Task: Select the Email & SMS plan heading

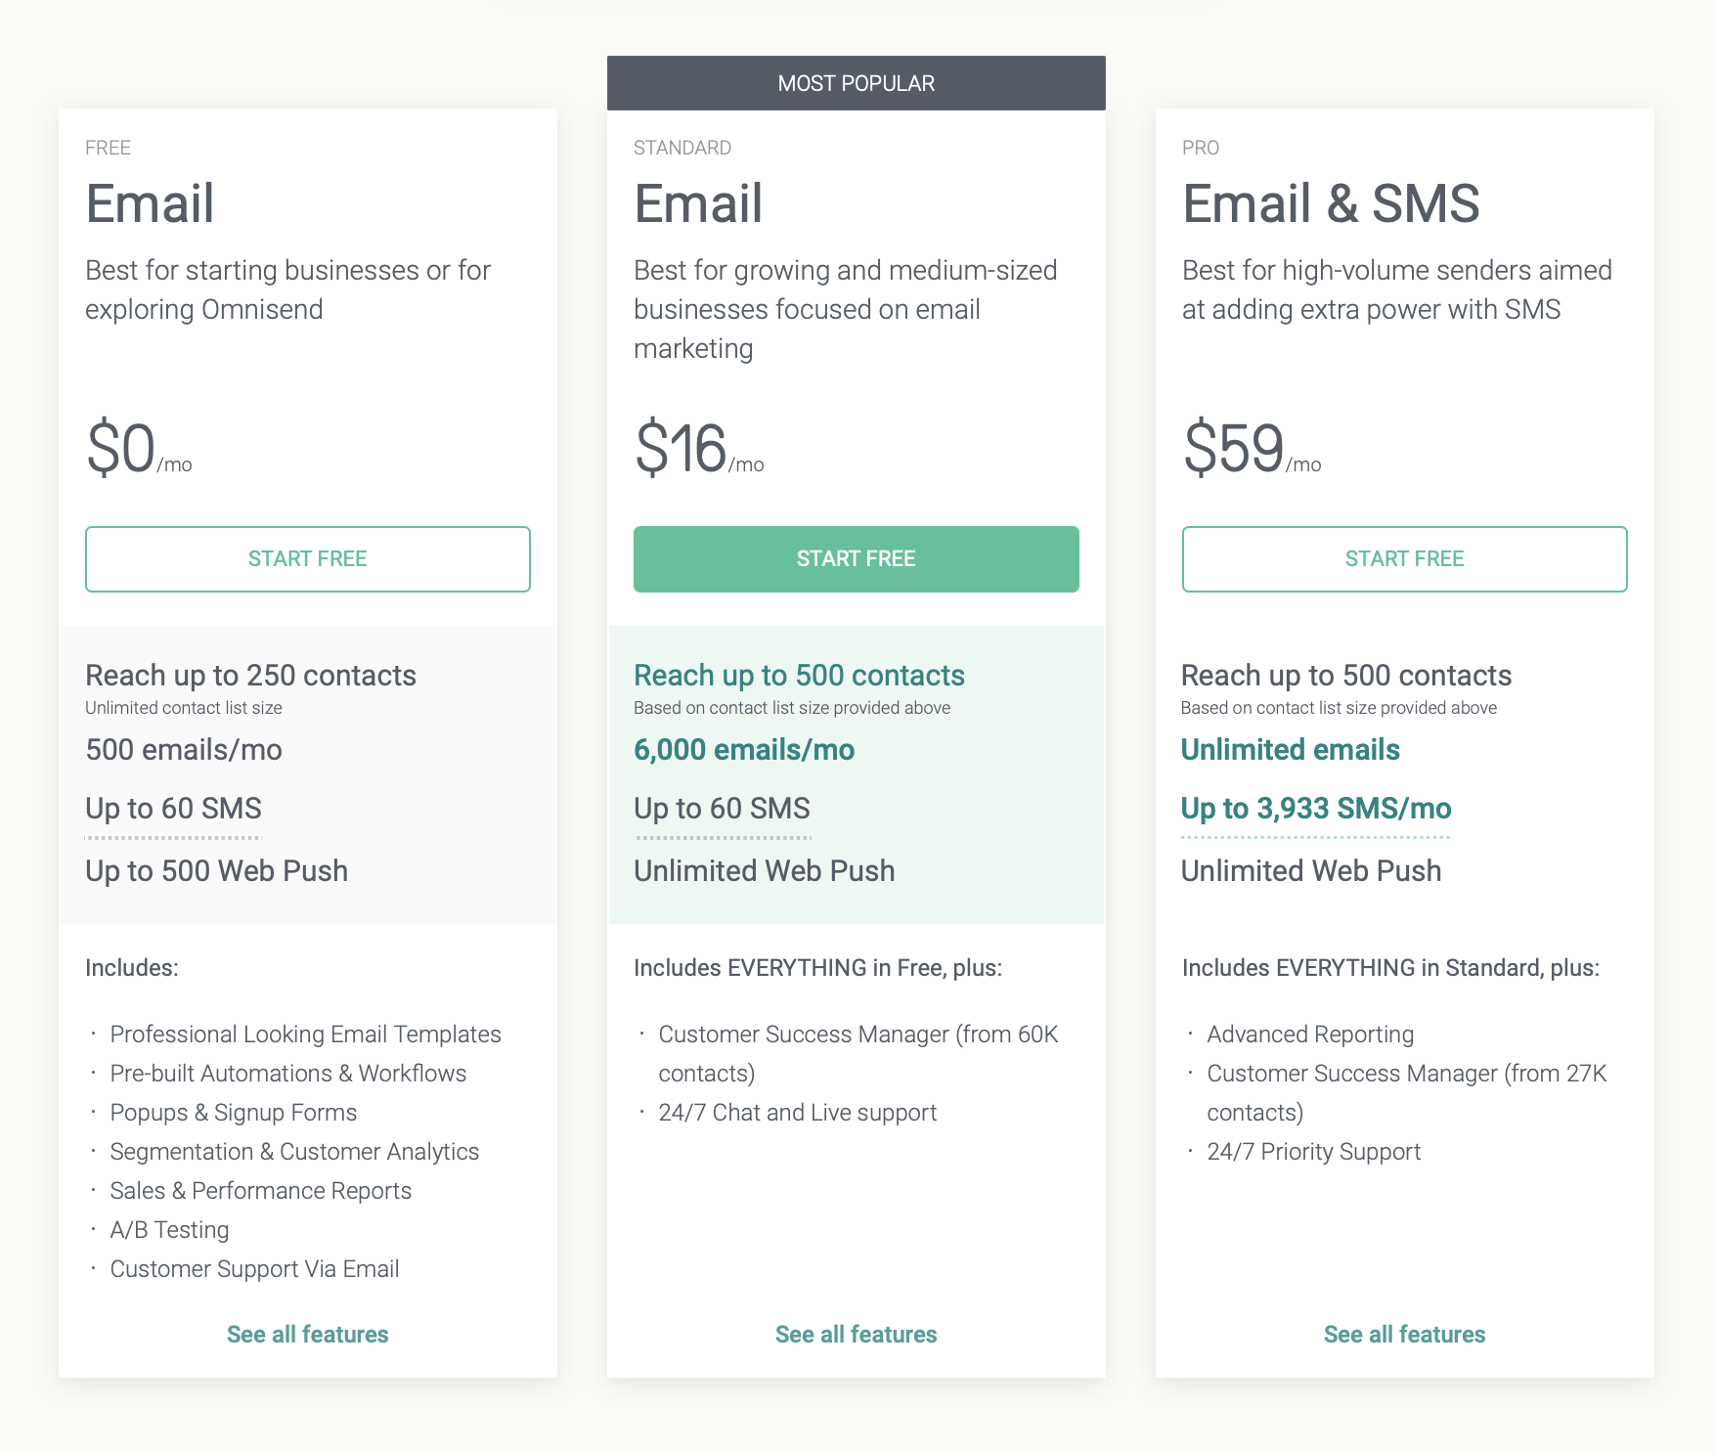Action: pos(1330,203)
